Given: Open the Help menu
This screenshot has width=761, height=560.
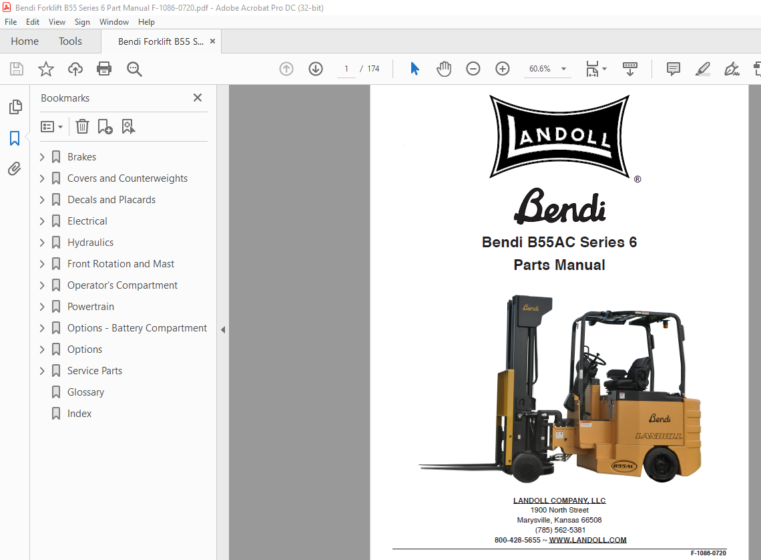Looking at the screenshot, I should (146, 22).
